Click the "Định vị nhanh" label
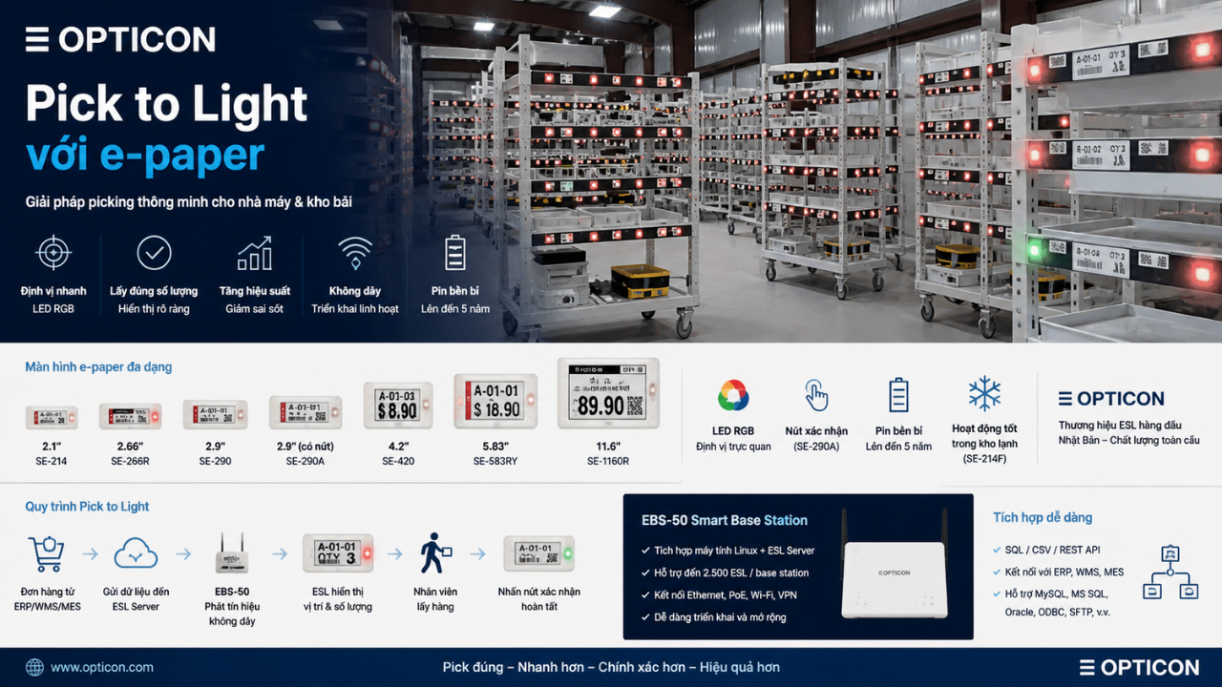1222x687 pixels. [53, 291]
